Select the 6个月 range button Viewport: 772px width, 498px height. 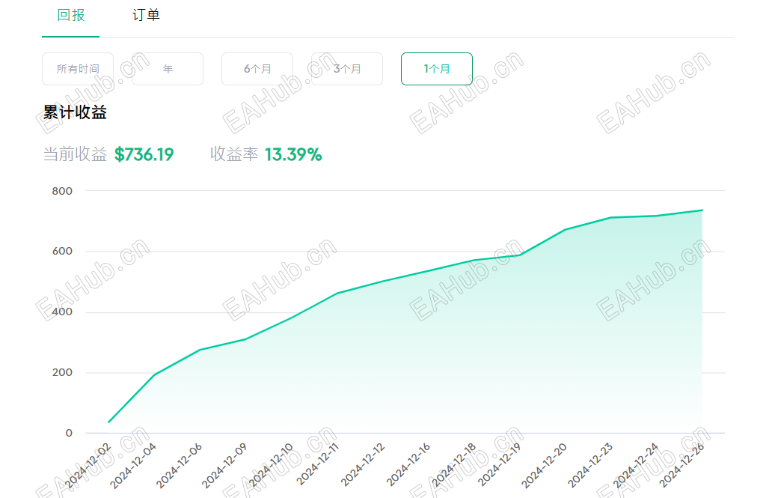[x=257, y=69]
